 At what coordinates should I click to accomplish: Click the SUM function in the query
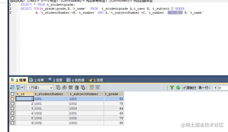pyautogui.click(x=37, y=9)
